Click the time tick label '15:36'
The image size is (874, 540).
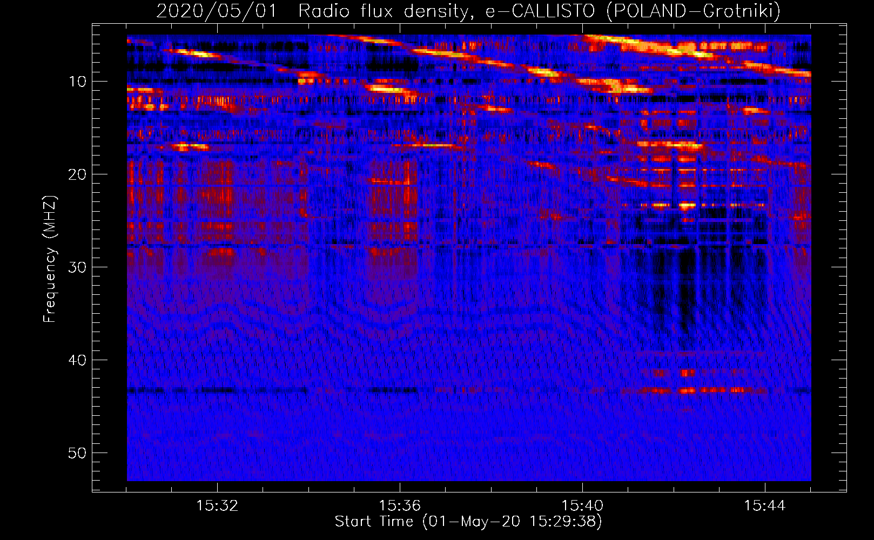point(400,506)
